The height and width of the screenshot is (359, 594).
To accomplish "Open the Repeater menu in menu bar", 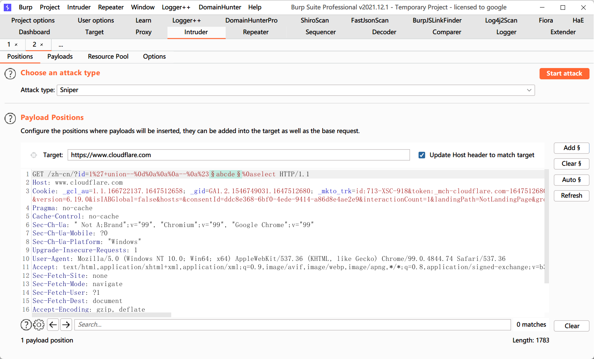I will click(111, 7).
